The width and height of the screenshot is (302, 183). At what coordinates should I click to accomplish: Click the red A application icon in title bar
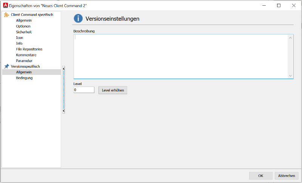(x=6, y=5)
